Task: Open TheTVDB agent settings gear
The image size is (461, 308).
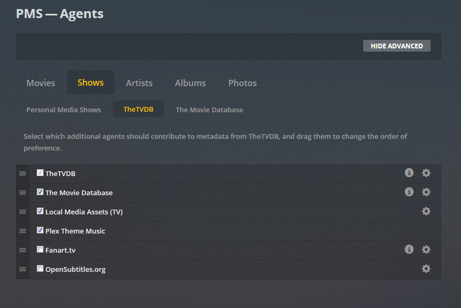Action: coord(426,173)
